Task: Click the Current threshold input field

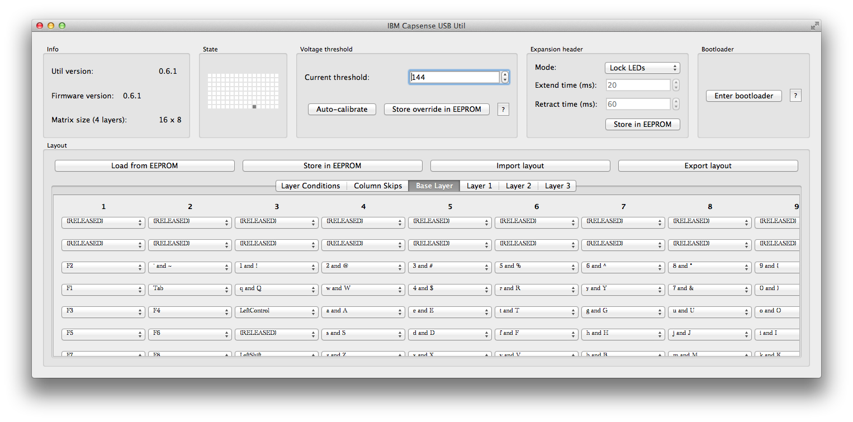Action: (454, 77)
